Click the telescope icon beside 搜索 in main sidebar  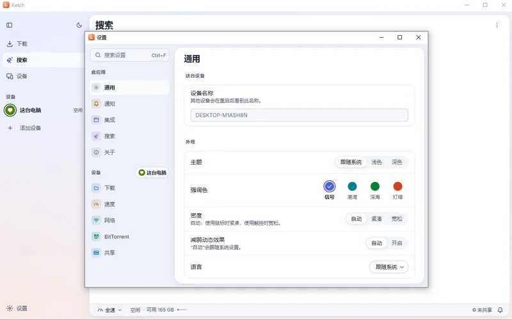click(10, 60)
